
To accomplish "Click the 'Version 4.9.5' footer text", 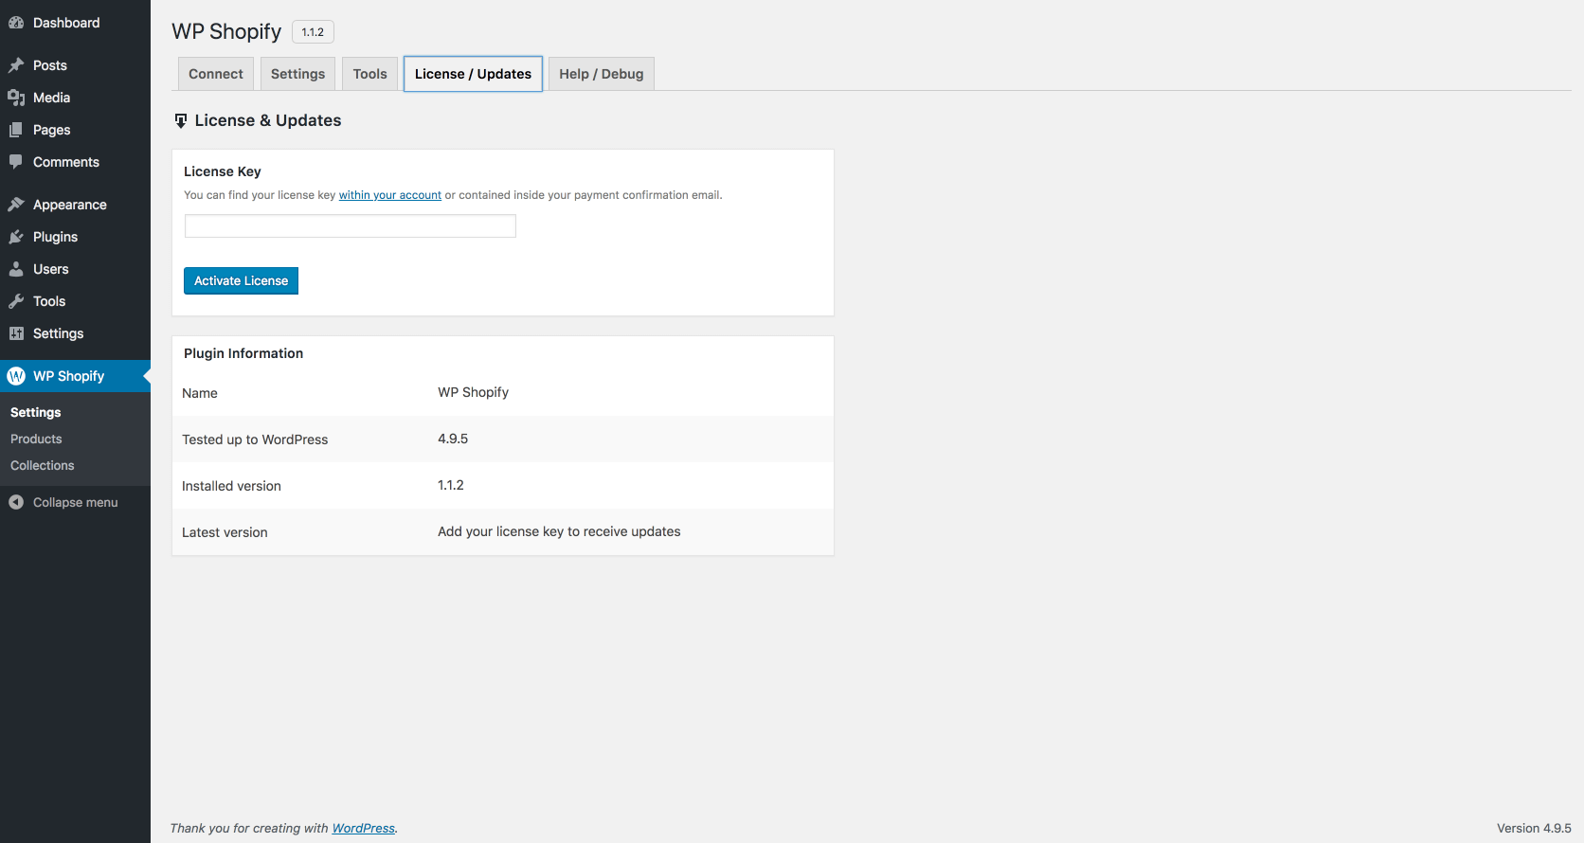I will [x=1534, y=828].
